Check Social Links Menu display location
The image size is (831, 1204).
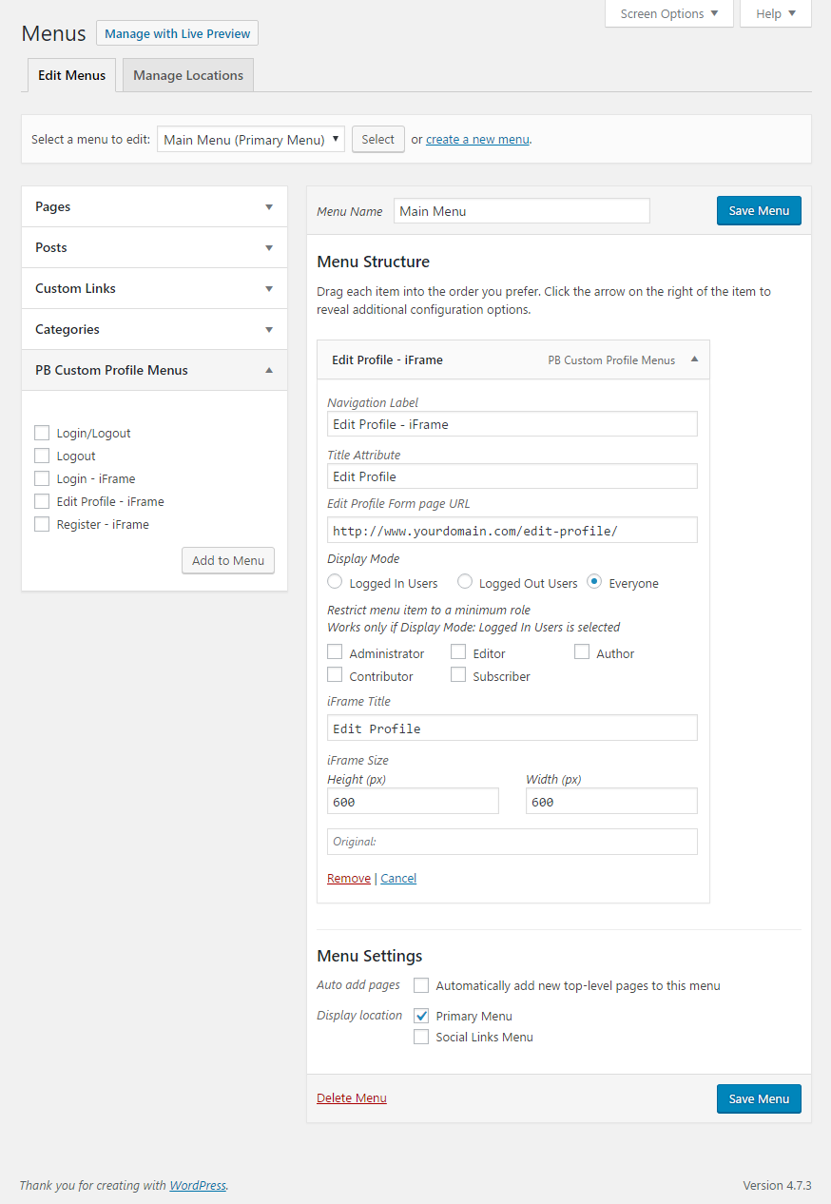tap(421, 1037)
